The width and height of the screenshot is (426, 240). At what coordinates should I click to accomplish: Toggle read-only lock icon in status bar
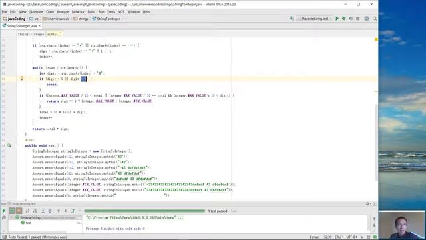tap(362, 237)
